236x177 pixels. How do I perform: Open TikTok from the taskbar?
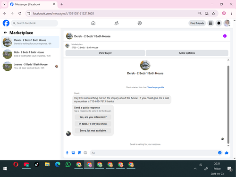(x=37, y=165)
